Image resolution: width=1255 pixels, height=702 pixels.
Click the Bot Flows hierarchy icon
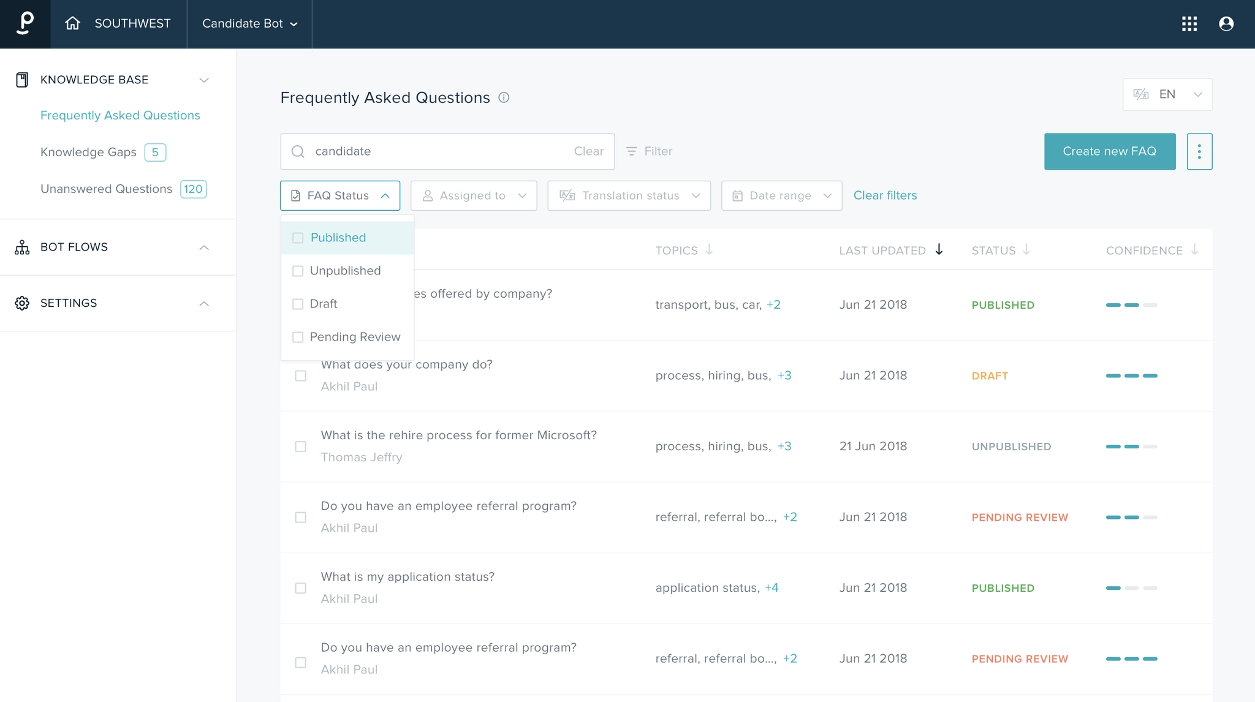coord(22,247)
